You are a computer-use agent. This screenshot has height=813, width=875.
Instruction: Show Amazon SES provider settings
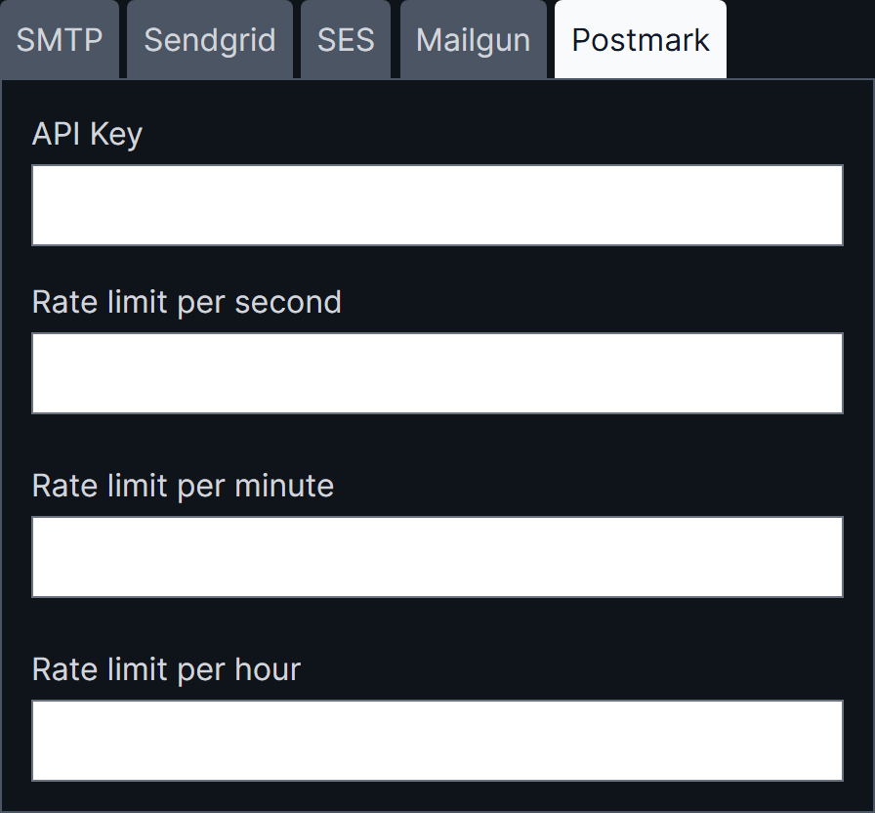coord(346,40)
